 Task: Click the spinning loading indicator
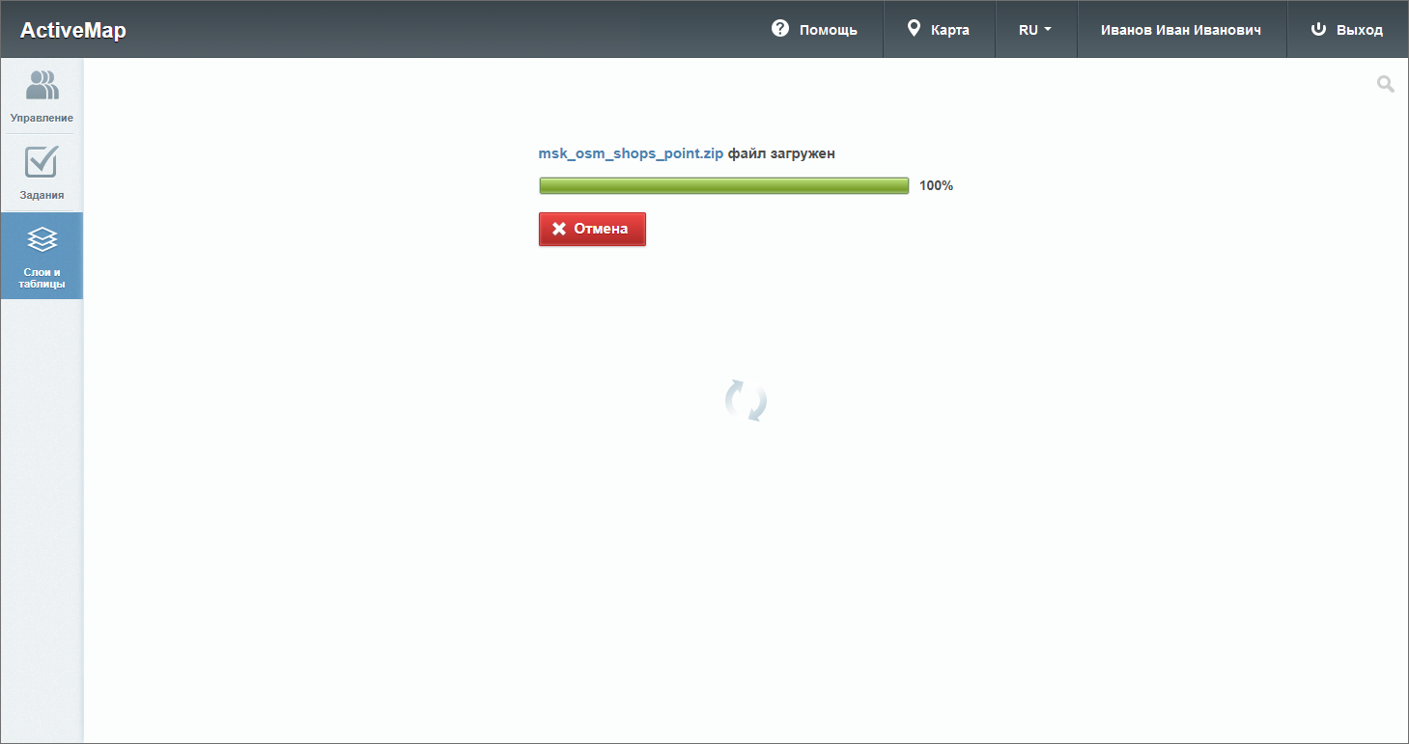746,400
